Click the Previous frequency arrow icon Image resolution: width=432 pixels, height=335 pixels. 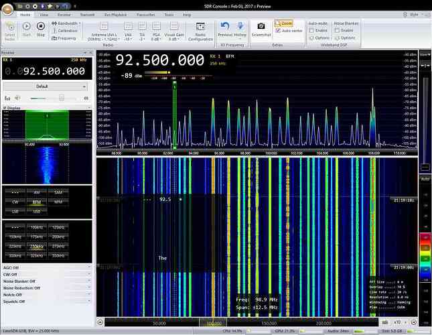coord(224,27)
